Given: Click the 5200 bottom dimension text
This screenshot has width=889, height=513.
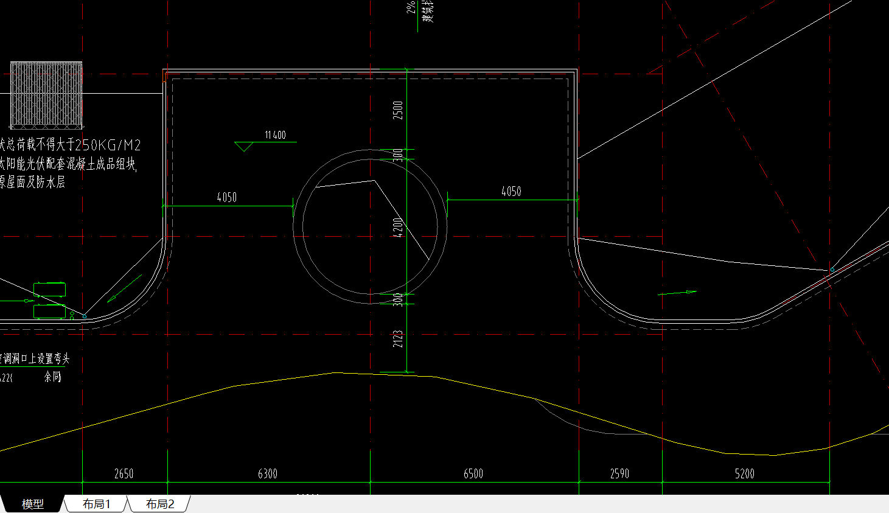Looking at the screenshot, I should (745, 473).
